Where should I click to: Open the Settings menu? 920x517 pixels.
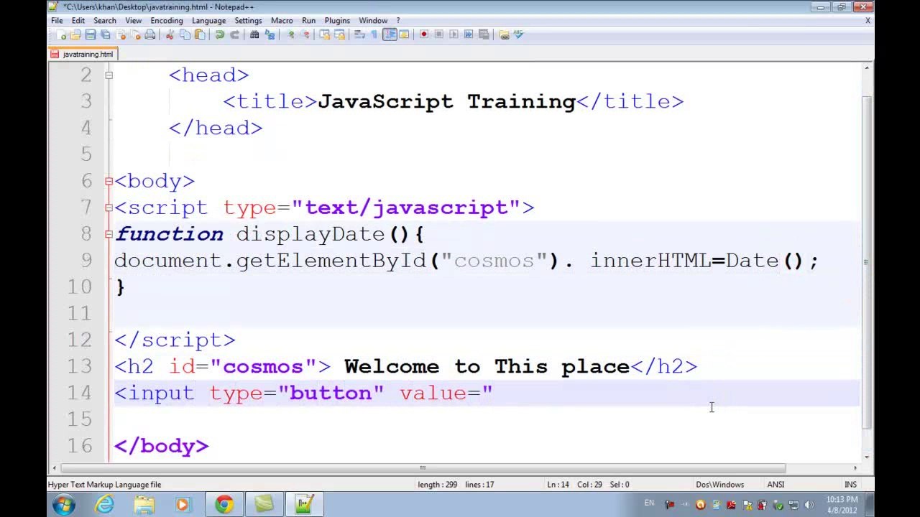[x=248, y=21]
